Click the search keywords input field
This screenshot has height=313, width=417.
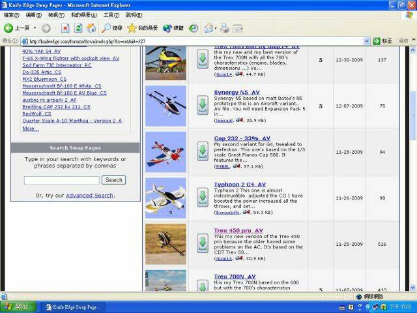(62, 180)
